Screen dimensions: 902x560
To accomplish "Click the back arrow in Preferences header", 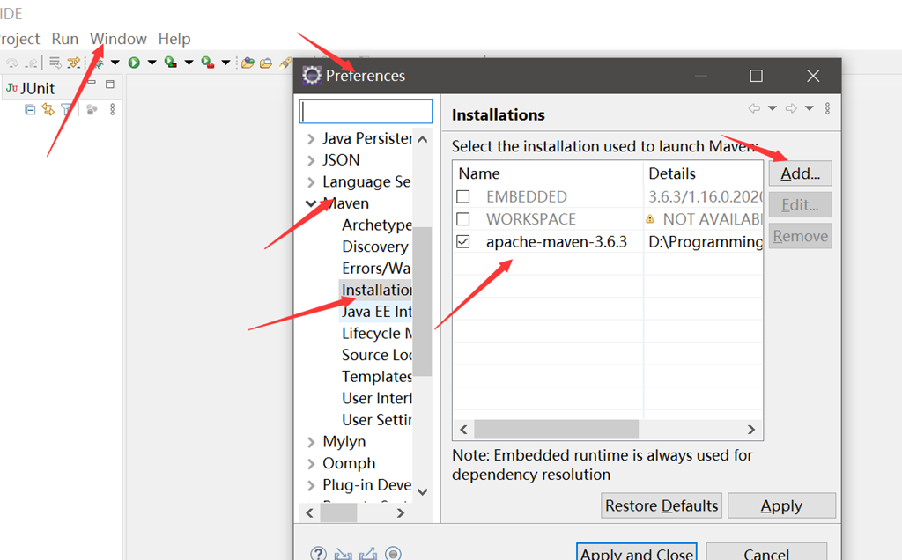I will [x=754, y=108].
